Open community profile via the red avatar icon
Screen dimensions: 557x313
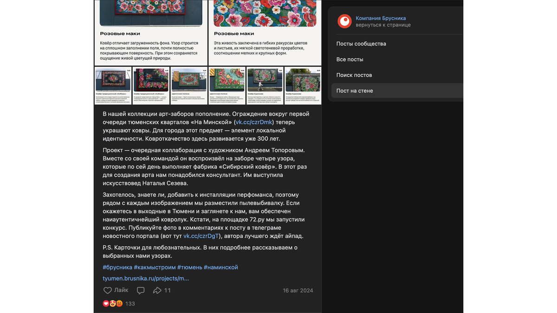click(344, 20)
